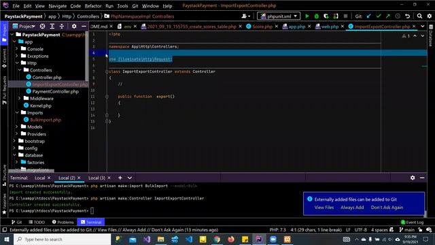Open the Project view selector dropdown
The image size is (435, 245).
(24, 26)
